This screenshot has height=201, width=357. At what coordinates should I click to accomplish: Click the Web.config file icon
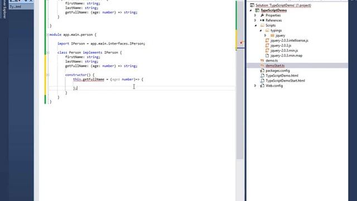click(262, 85)
